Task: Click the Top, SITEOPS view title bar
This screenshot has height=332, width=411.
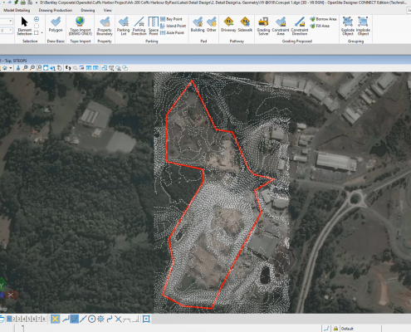Action: coord(205,61)
